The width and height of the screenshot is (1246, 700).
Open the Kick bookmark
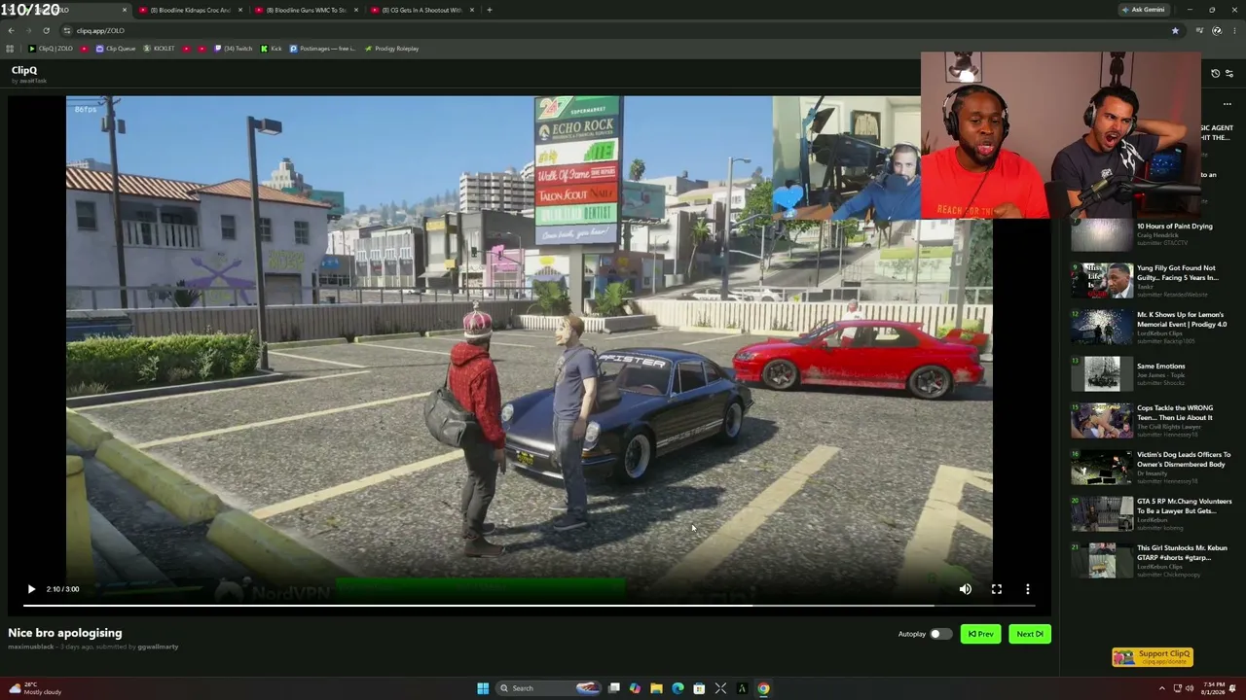271,49
